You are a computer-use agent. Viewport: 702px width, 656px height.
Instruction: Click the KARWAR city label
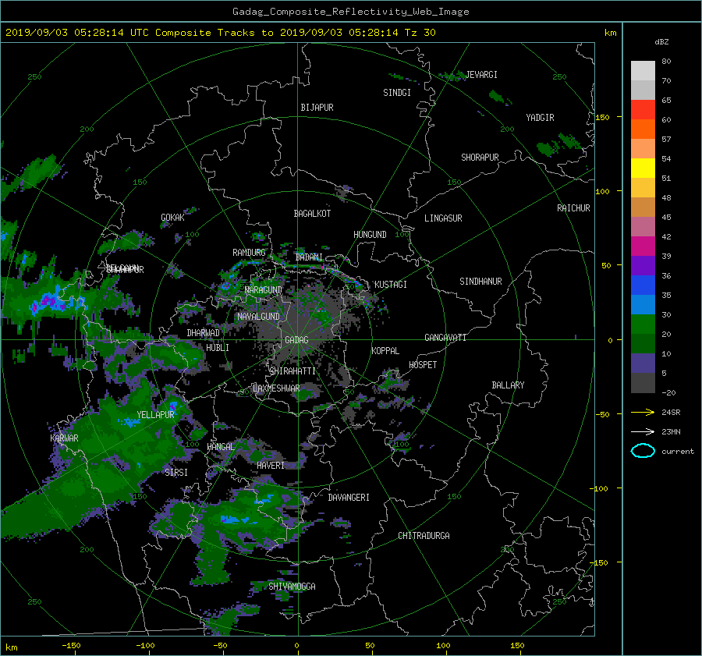pos(64,438)
